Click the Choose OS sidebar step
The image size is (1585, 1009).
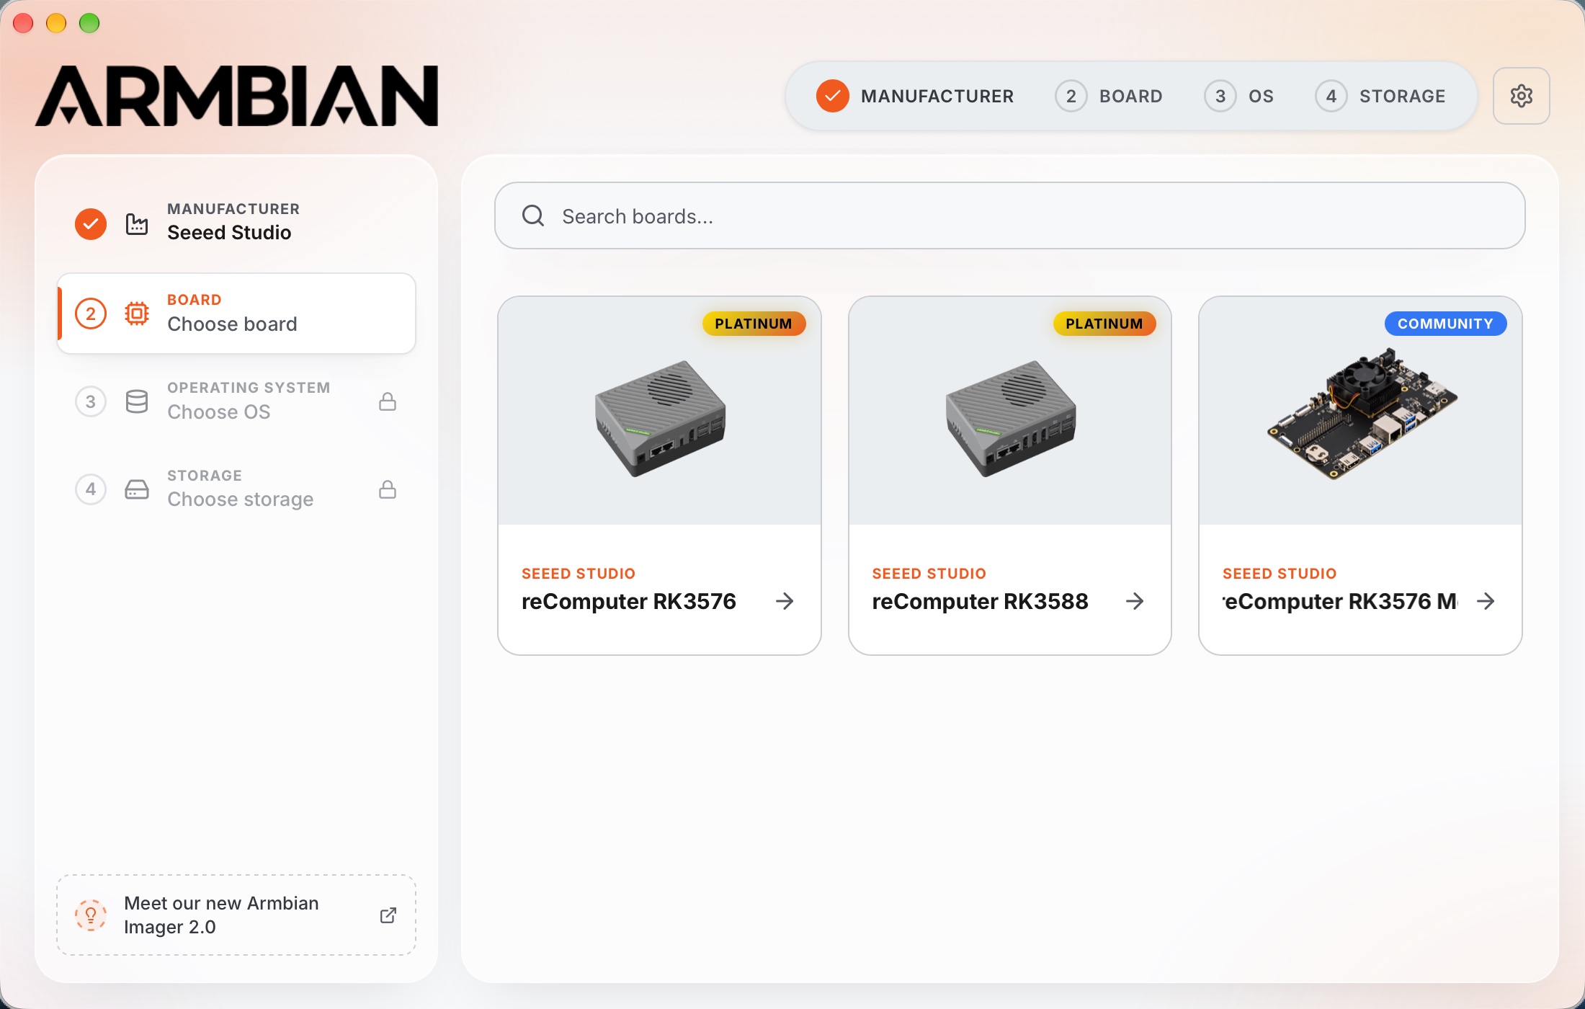pyautogui.click(x=236, y=401)
